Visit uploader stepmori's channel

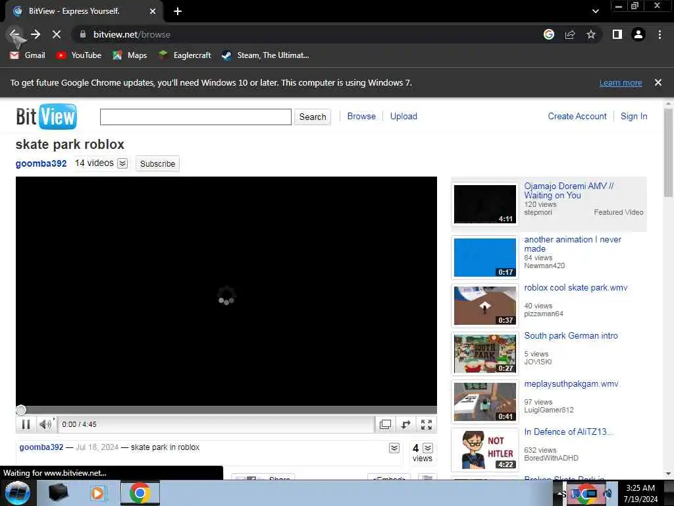(x=538, y=212)
